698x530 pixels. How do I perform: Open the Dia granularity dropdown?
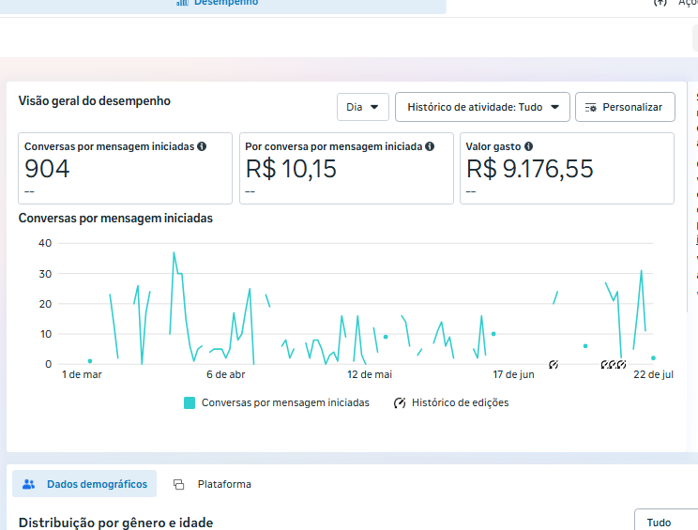tap(363, 107)
